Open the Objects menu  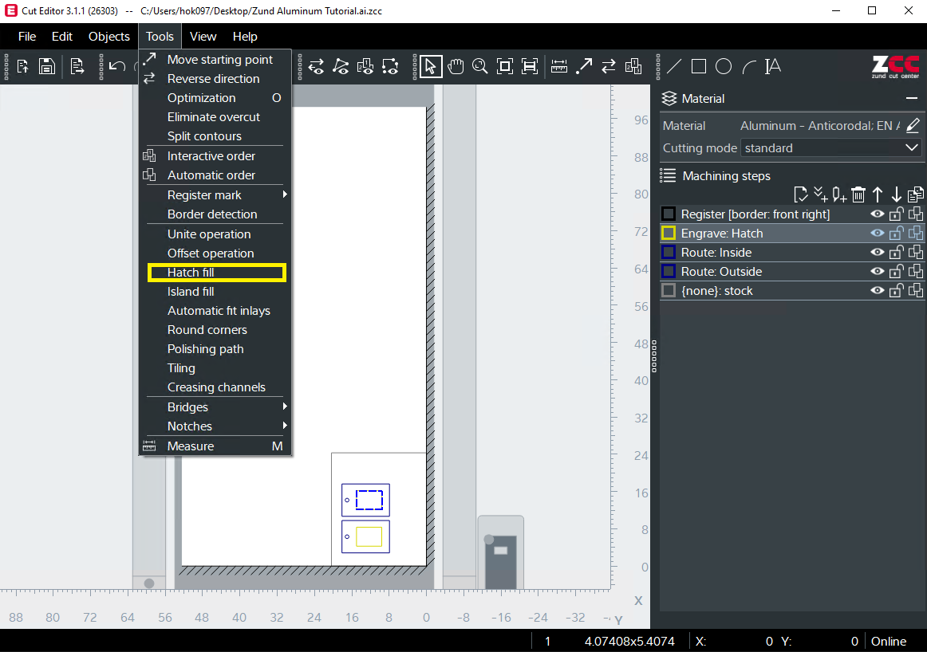click(109, 37)
